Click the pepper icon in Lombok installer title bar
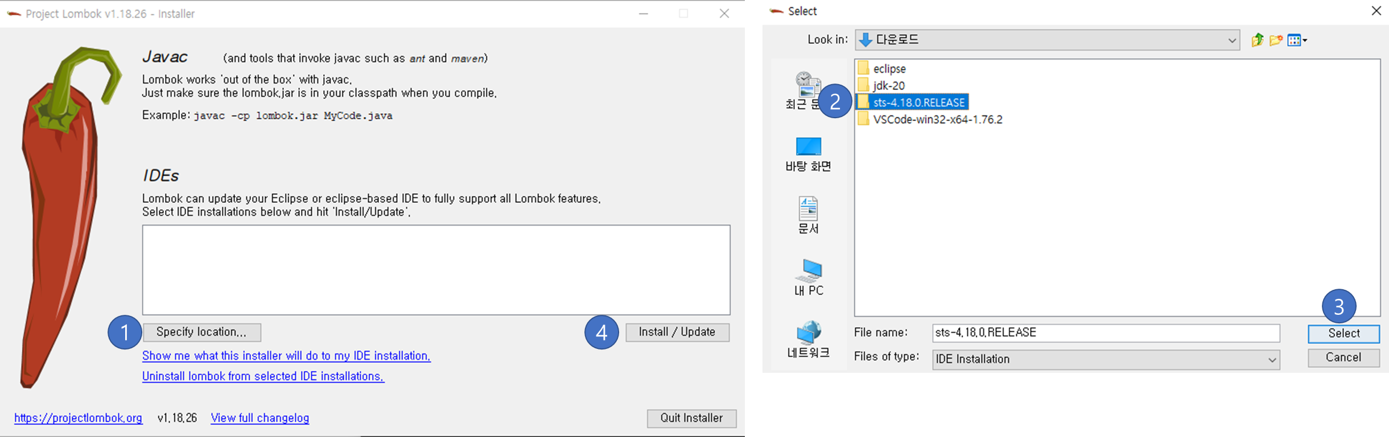The height and width of the screenshot is (437, 1389). [14, 14]
